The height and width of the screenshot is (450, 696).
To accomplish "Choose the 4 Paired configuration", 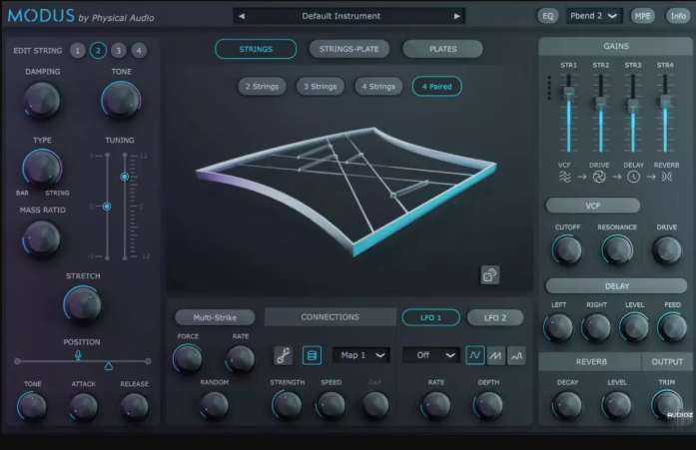I will (436, 87).
